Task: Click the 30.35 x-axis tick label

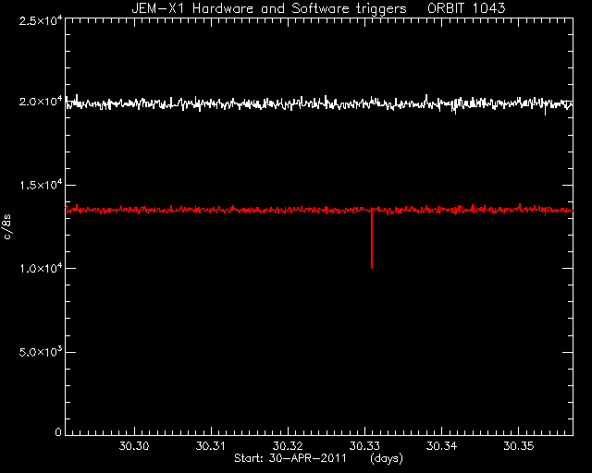Action: 519,446
